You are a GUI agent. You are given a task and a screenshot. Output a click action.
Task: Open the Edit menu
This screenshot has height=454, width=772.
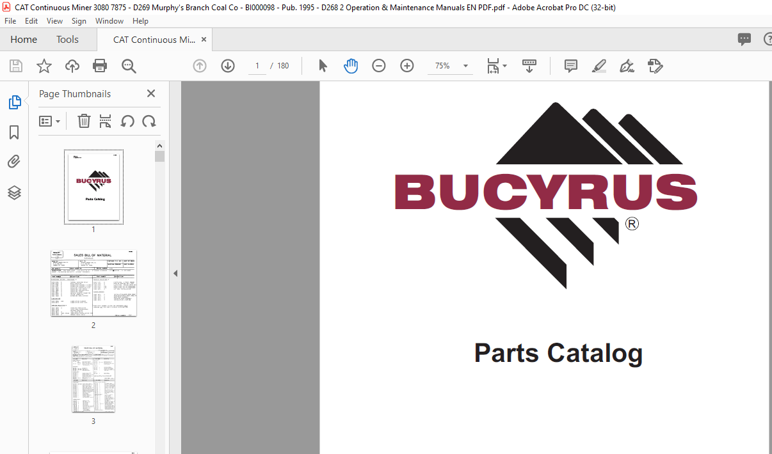pos(31,21)
